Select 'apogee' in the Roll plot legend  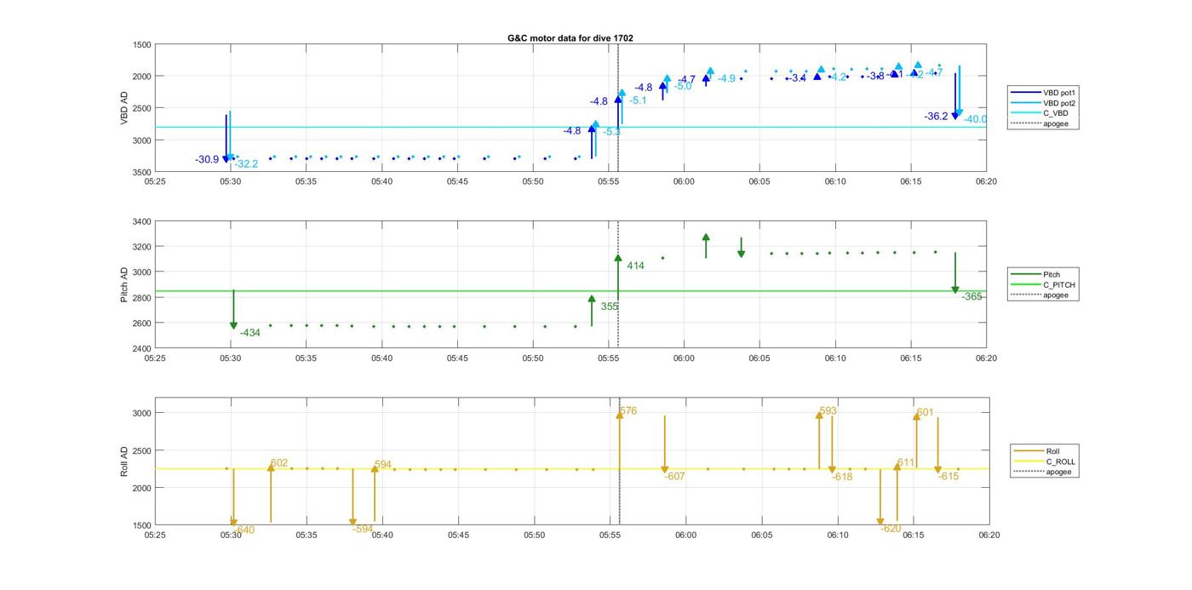[x=1044, y=472]
